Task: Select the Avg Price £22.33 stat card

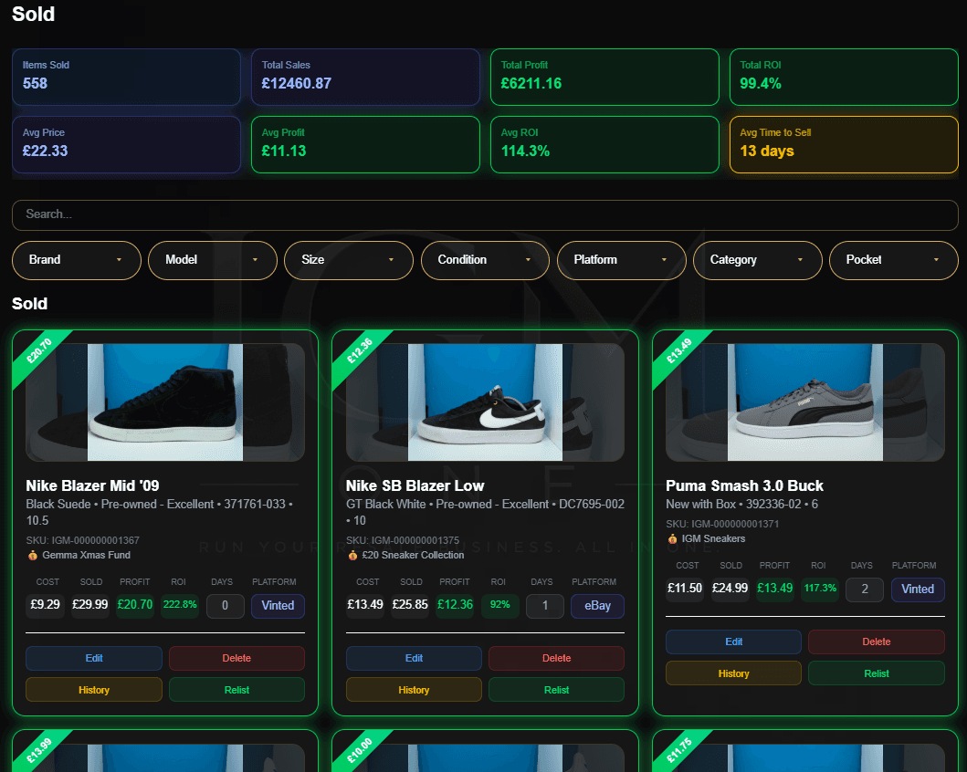Action: tap(126, 145)
